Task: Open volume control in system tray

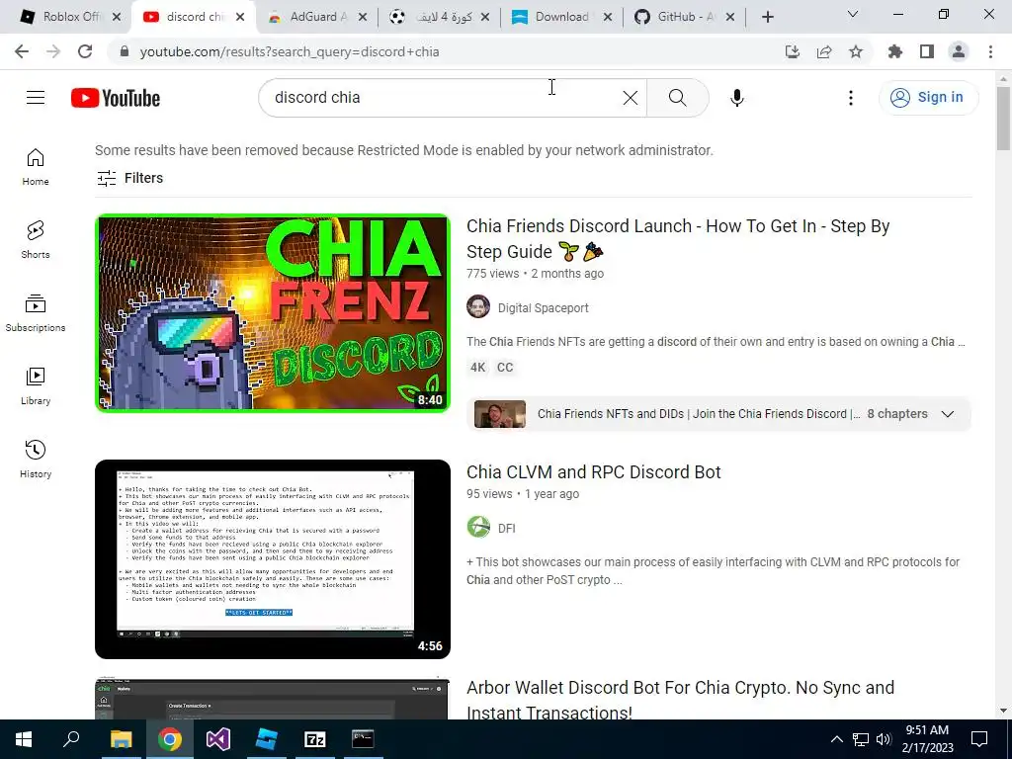Action: pos(884,739)
